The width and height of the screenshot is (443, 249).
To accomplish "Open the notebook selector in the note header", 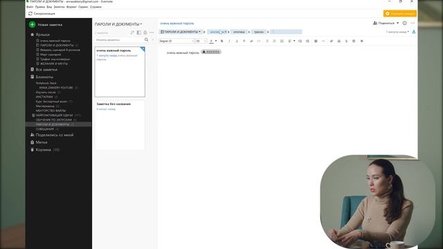I will pyautogui.click(x=181, y=32).
